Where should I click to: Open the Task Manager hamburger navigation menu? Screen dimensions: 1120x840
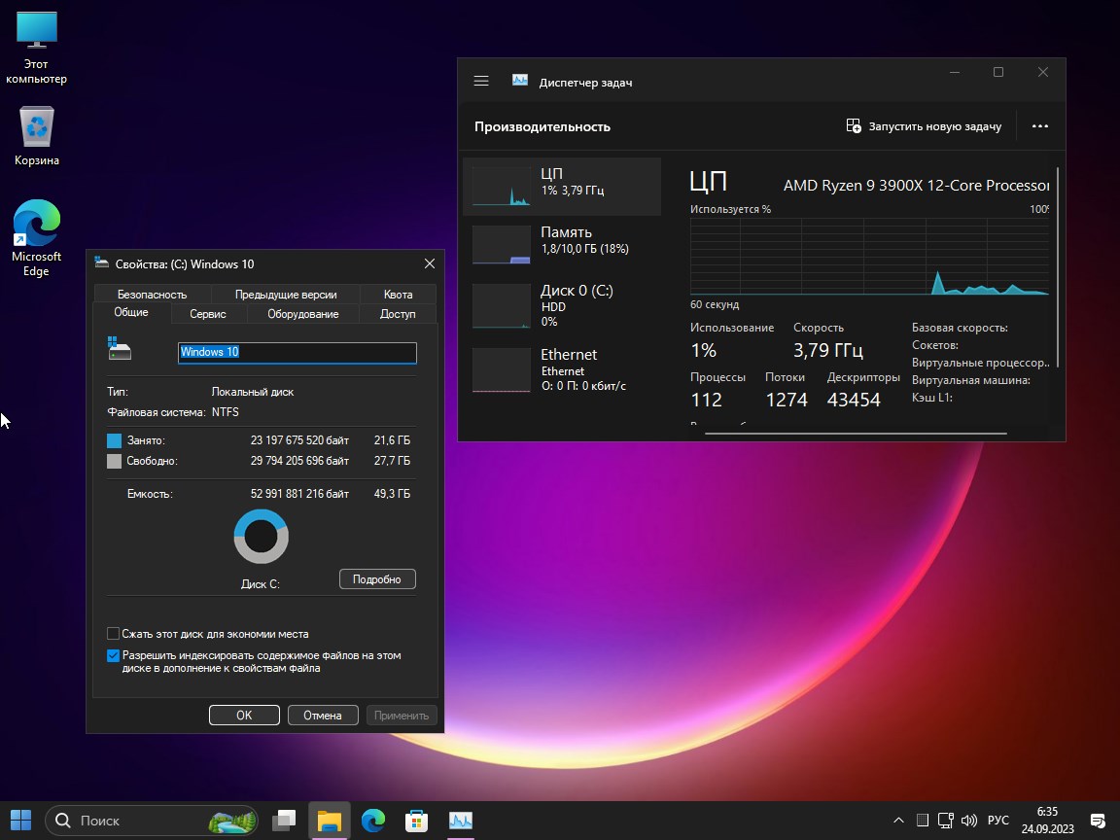[x=481, y=82]
